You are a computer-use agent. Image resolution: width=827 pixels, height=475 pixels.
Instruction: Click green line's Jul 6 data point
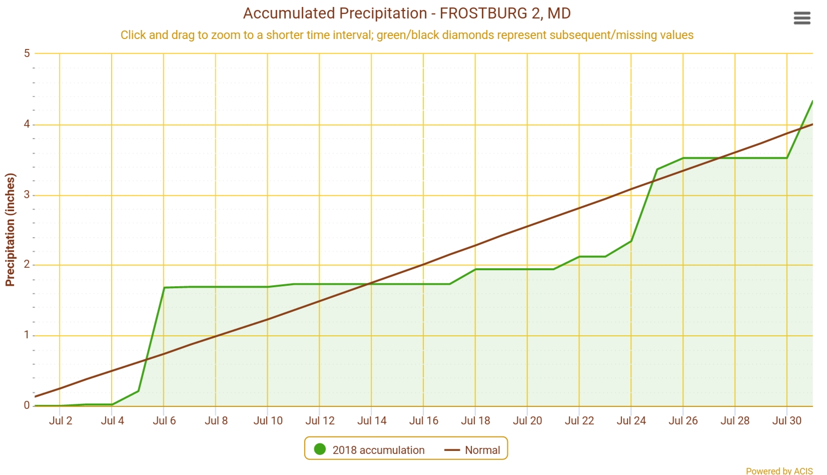tap(164, 288)
